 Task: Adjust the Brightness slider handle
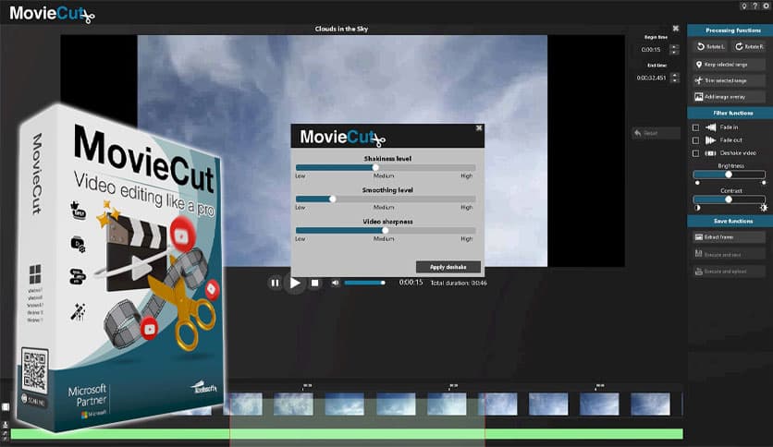coord(729,175)
